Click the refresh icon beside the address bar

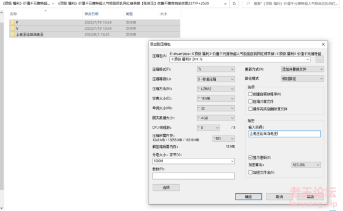tap(234, 4)
